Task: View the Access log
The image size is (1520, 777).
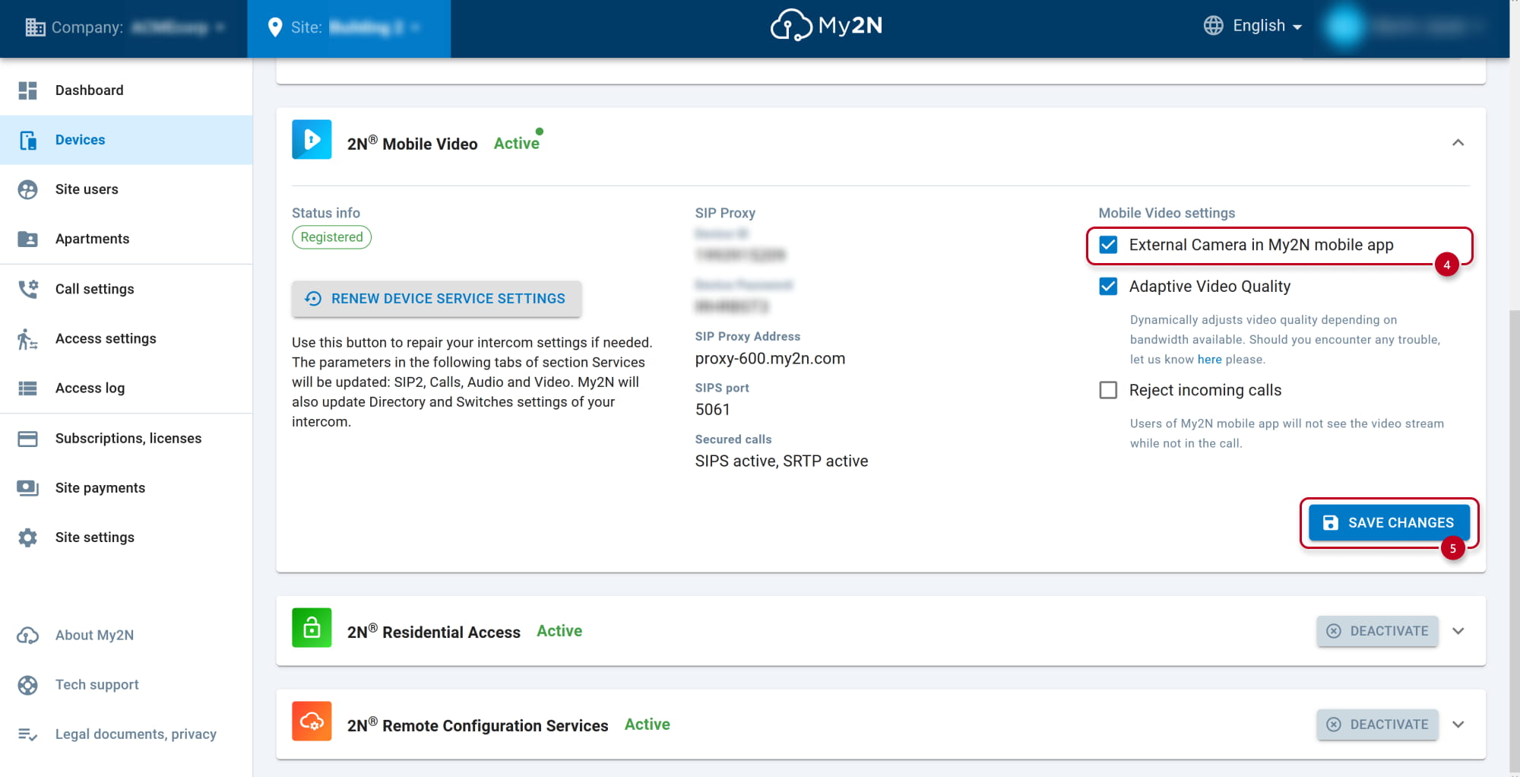Action: coord(126,388)
